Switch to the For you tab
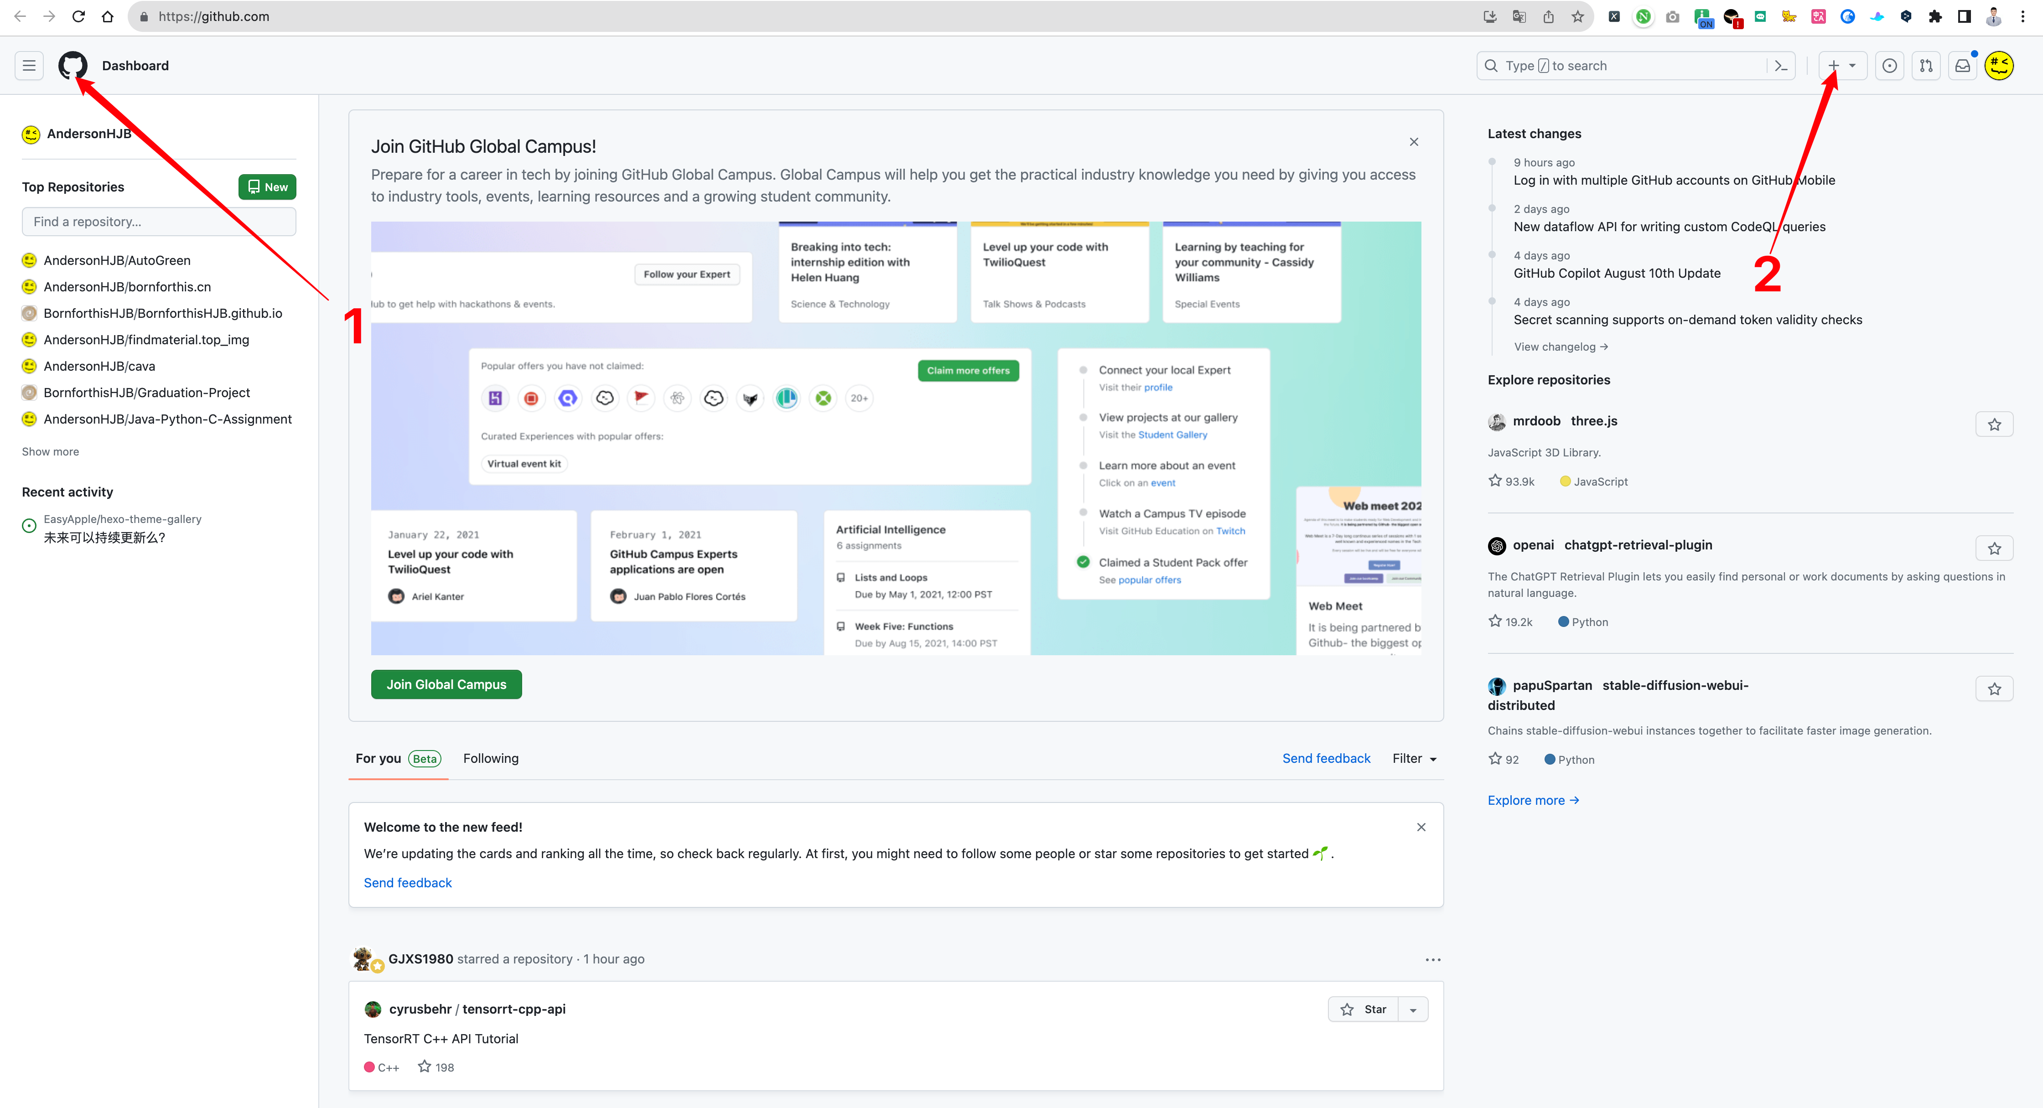 pyautogui.click(x=398, y=759)
